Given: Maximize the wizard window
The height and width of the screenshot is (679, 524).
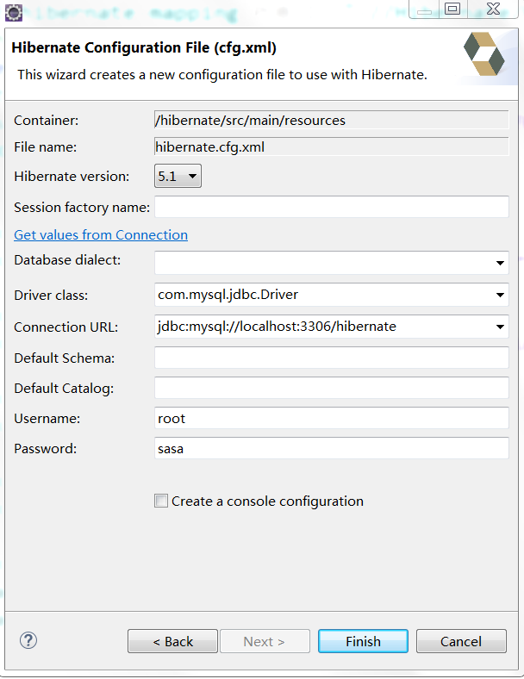Looking at the screenshot, I should (x=452, y=9).
